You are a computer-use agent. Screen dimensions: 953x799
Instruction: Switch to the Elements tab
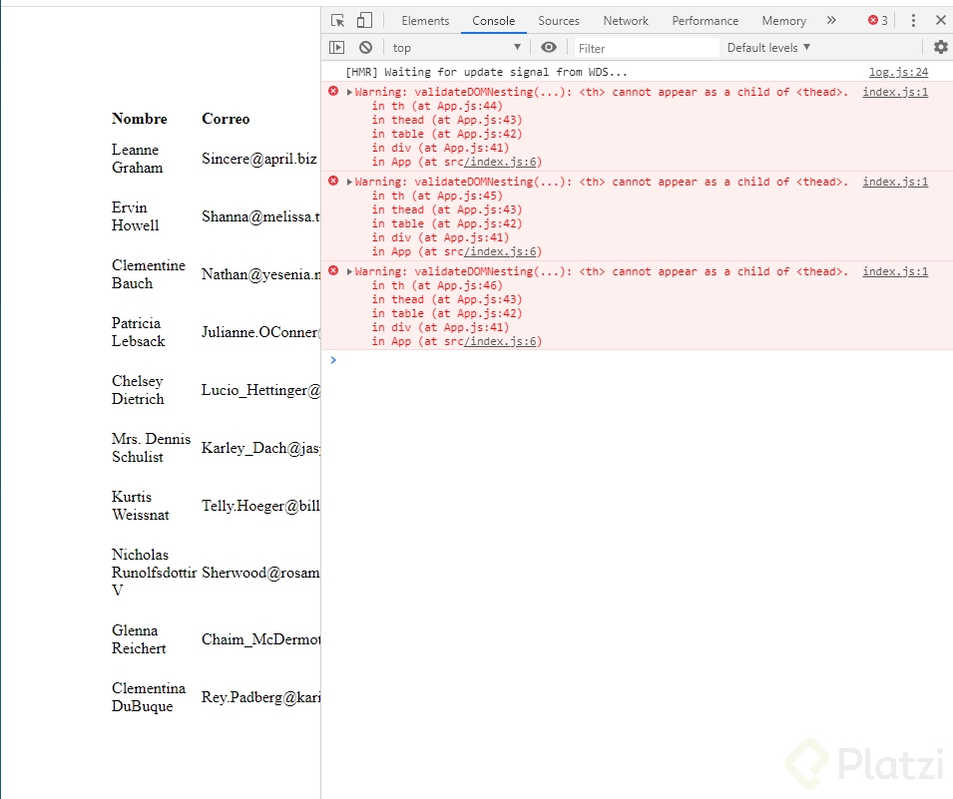(x=425, y=21)
